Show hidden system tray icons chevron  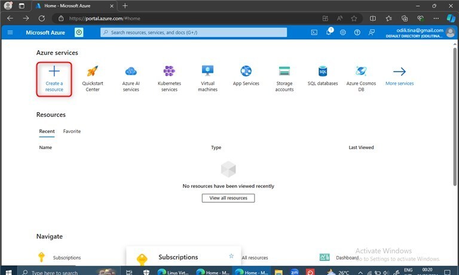point(360,273)
